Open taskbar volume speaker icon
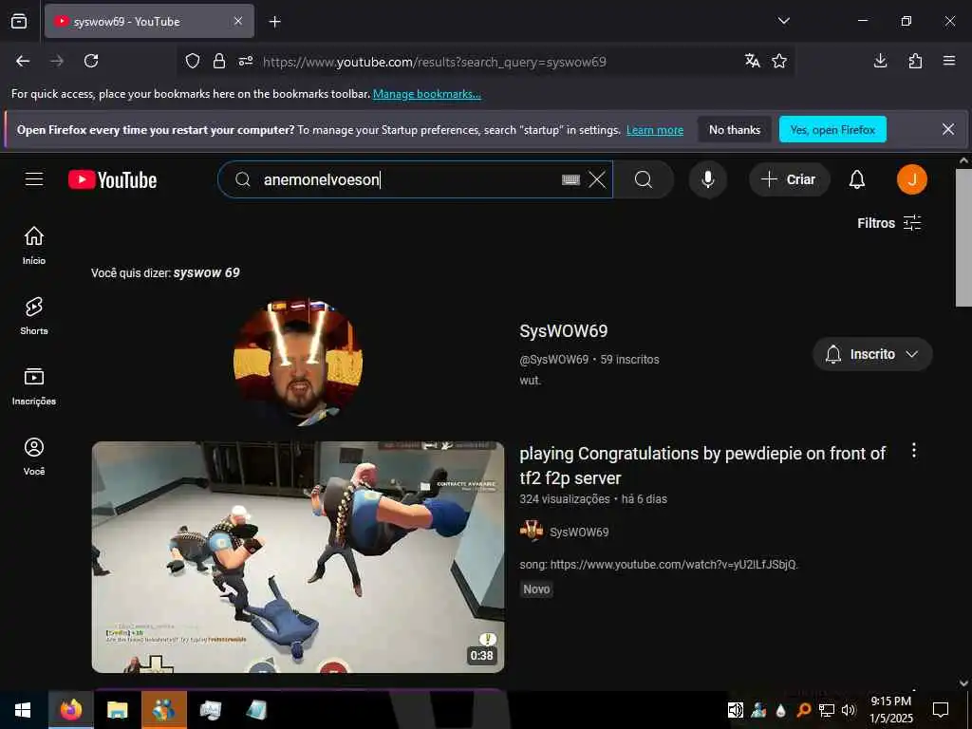This screenshot has width=972, height=729. 849,710
